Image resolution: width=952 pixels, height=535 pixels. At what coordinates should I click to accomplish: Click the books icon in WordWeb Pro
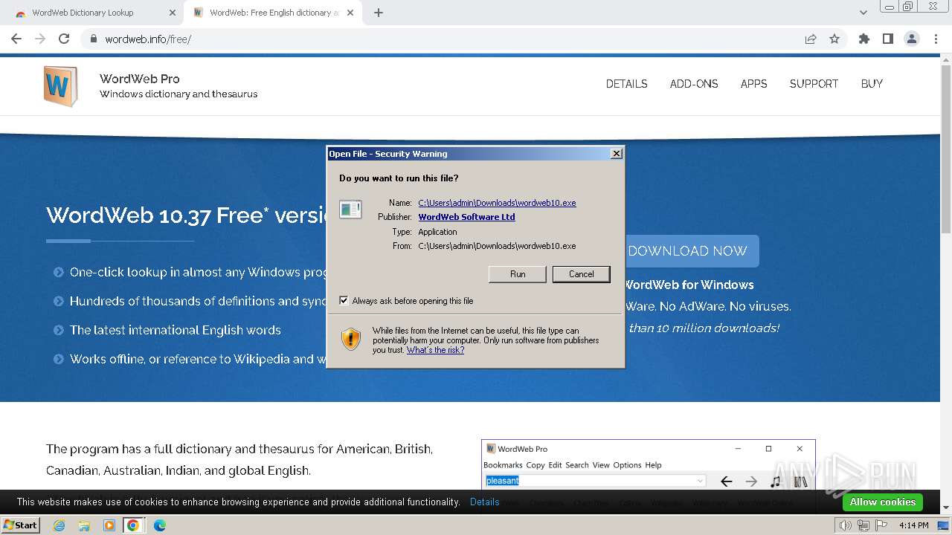pos(800,481)
